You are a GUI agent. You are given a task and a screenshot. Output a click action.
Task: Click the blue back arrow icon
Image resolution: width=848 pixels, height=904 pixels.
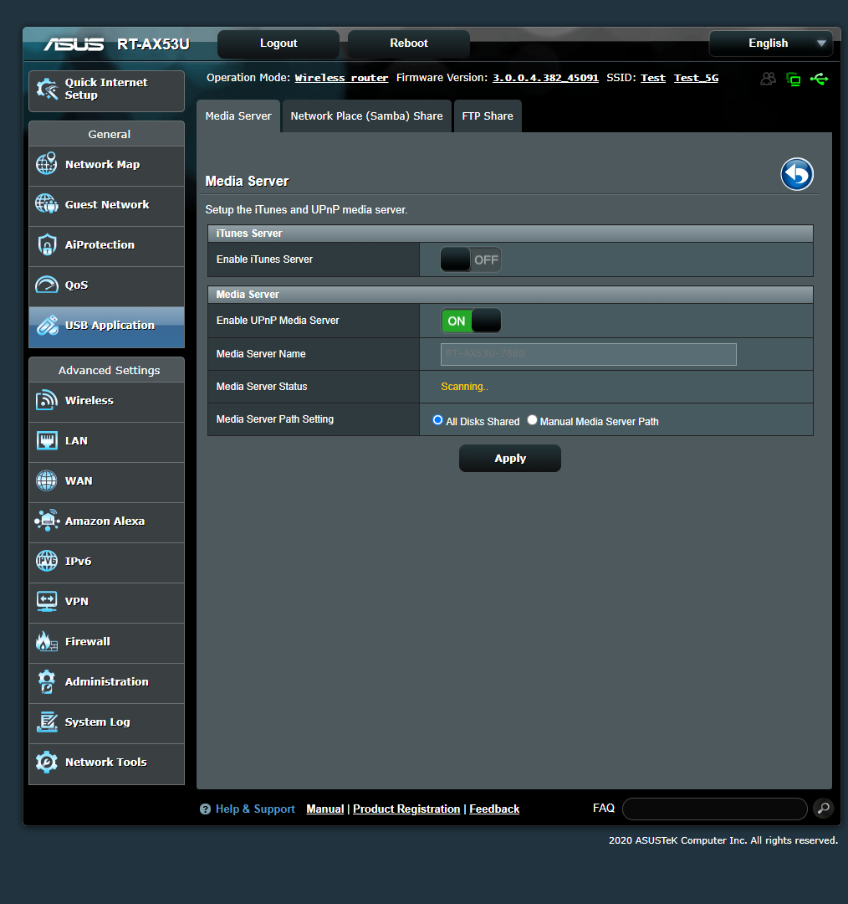797,174
